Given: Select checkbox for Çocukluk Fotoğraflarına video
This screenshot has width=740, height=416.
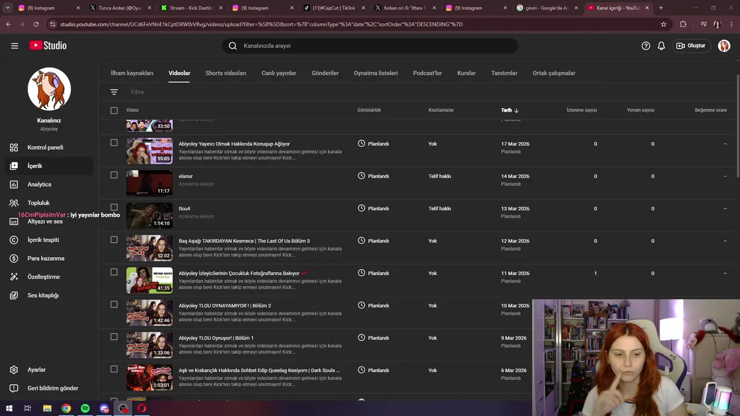Looking at the screenshot, I should tap(114, 272).
